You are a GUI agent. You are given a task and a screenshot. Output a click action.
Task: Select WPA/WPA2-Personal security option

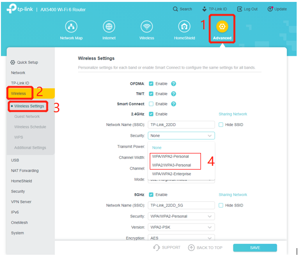(x=171, y=157)
